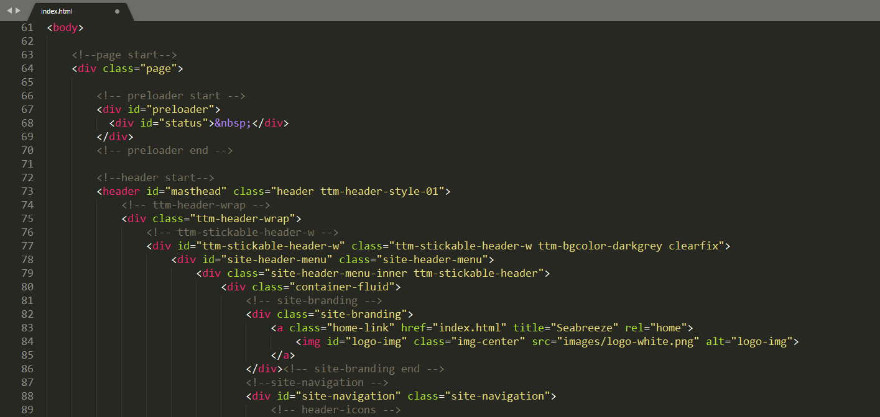Image resolution: width=880 pixels, height=417 pixels.
Task: Click site-branding end comment
Action: 364,369
